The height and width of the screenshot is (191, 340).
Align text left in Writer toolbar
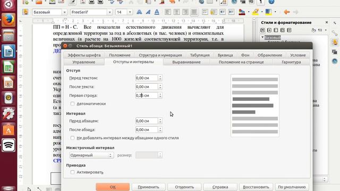168,12
